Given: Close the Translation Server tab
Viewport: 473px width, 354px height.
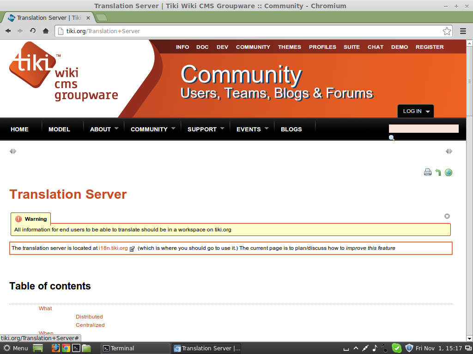Looking at the screenshot, I should point(88,18).
